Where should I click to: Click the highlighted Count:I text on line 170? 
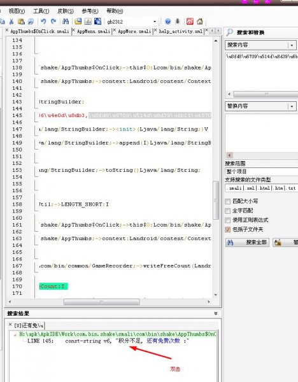tap(53, 286)
